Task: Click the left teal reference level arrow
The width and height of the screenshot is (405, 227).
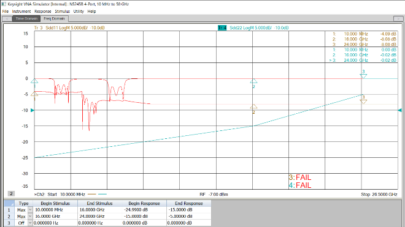Action: (33, 110)
